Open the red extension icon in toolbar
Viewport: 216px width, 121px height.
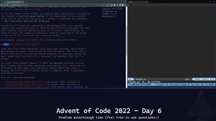[x=107, y=5]
